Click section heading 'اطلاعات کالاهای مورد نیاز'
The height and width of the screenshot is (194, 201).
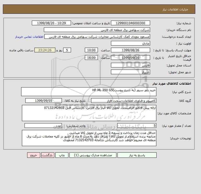coord(172,84)
